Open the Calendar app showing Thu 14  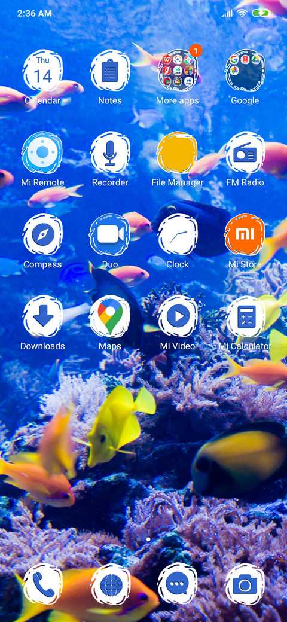[42, 71]
